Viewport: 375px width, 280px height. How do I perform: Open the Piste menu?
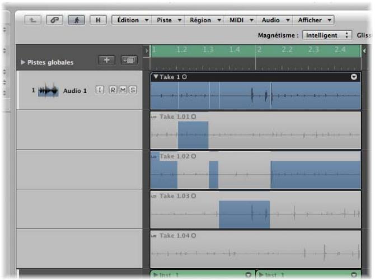pyautogui.click(x=168, y=20)
